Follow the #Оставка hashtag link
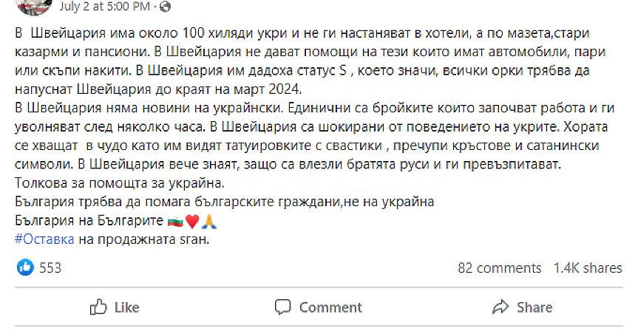638x331 pixels. click(44, 240)
